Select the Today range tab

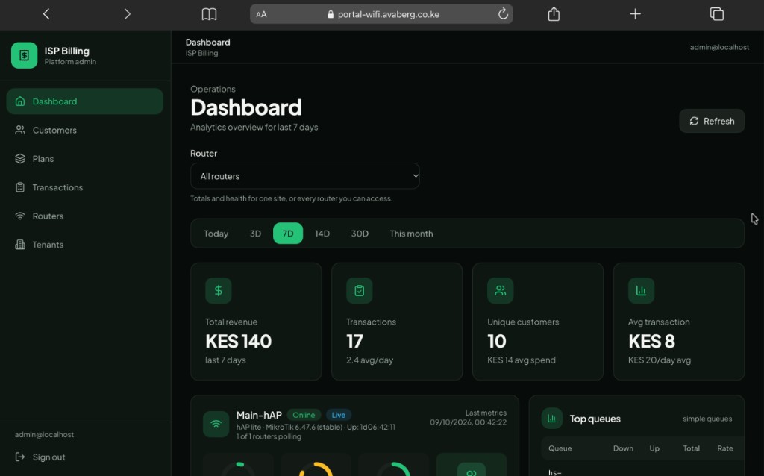pos(216,234)
